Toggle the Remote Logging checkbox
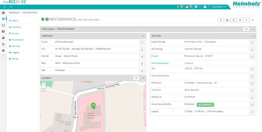 click(x=207, y=111)
